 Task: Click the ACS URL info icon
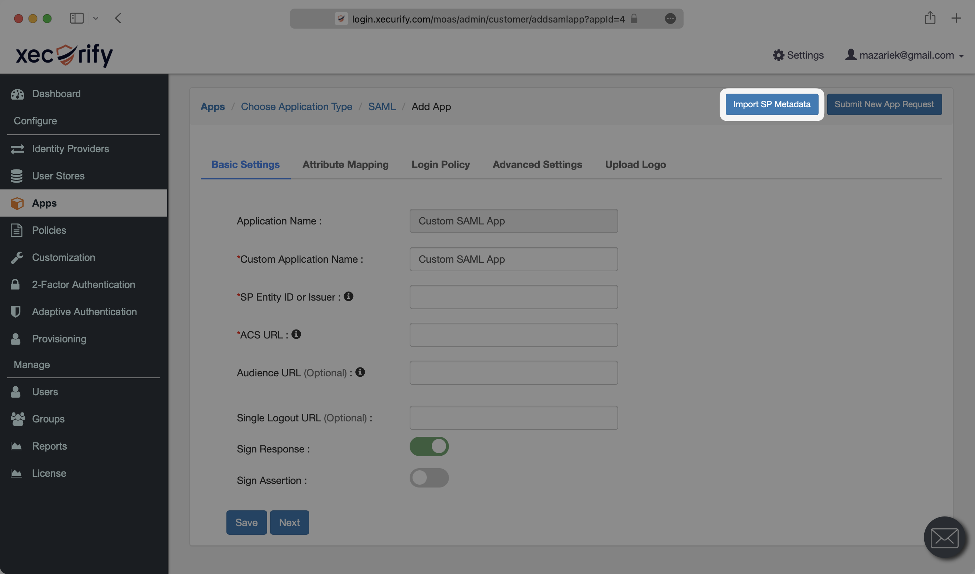pyautogui.click(x=296, y=334)
